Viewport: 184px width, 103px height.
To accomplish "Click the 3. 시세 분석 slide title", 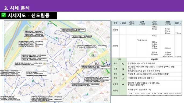I will [17, 8].
